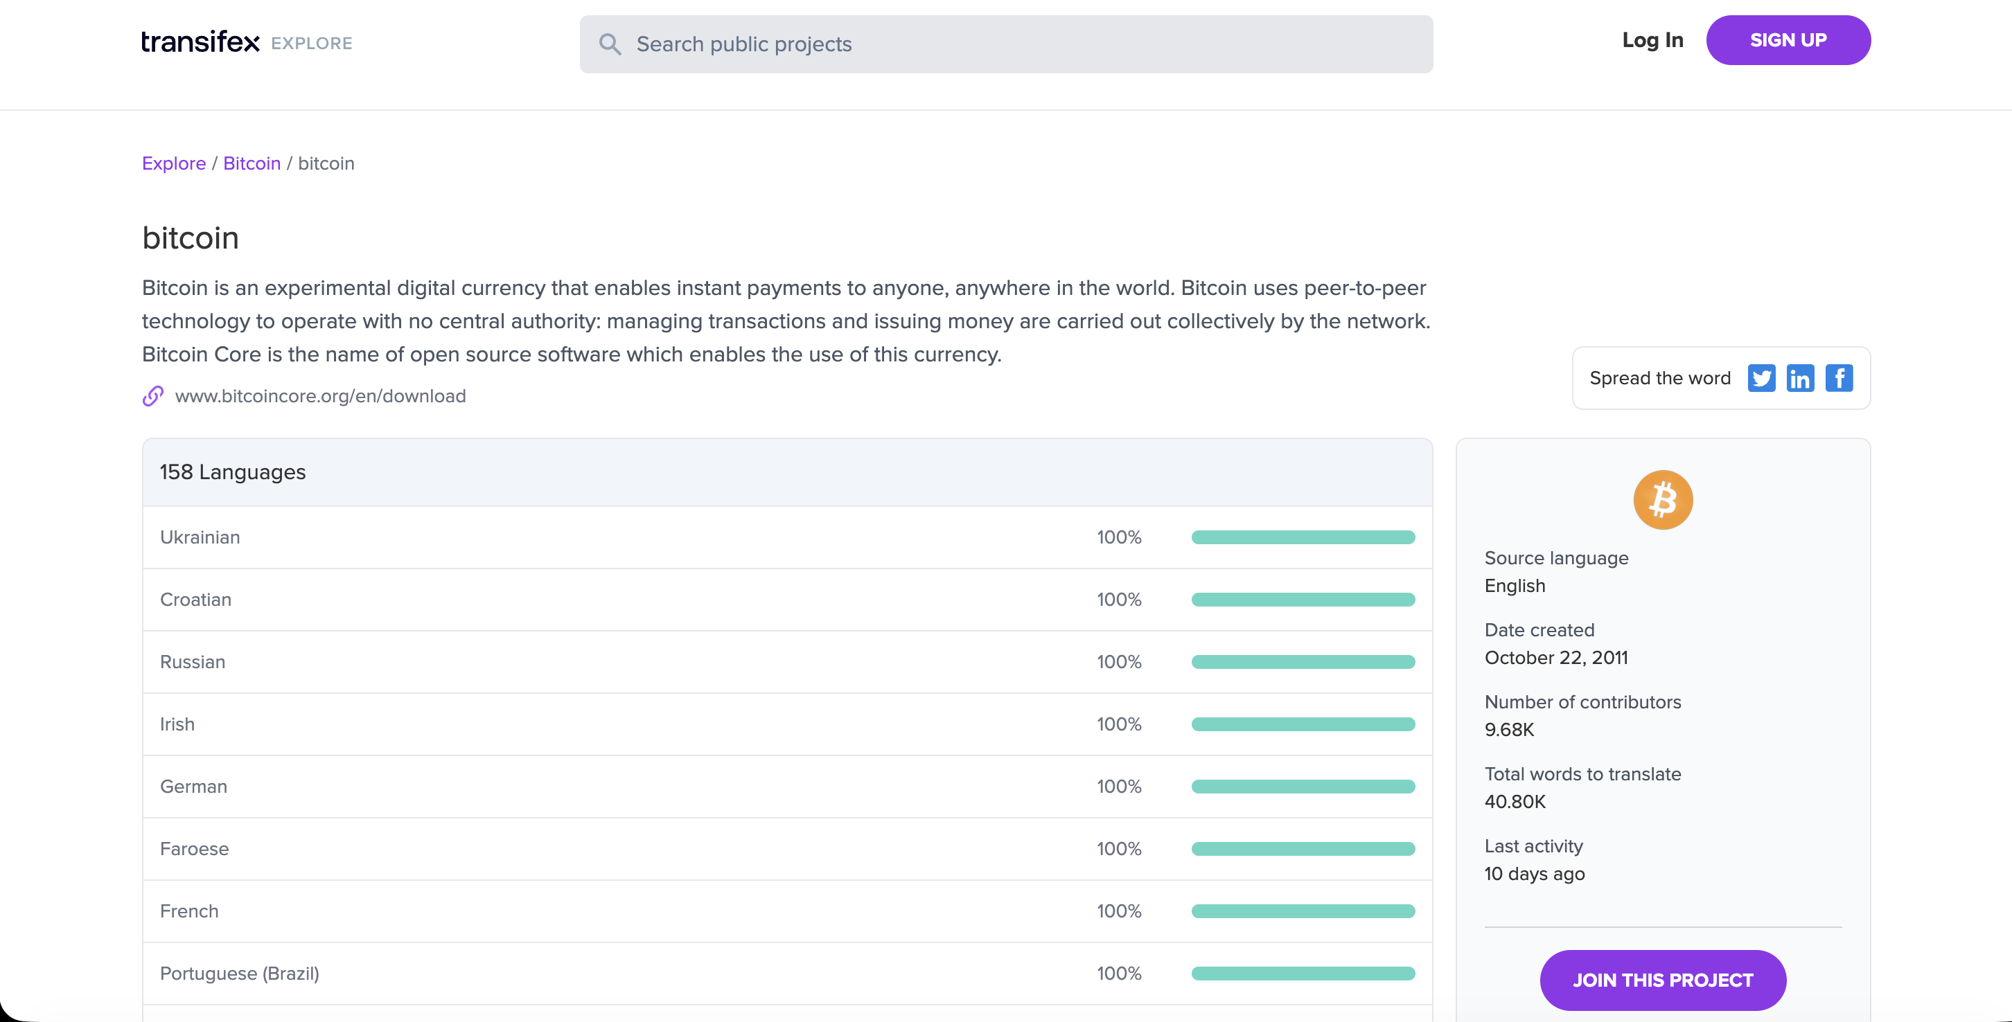Click the Irish progress bar
Screen dimensions: 2012x1022
[x=1303, y=724]
